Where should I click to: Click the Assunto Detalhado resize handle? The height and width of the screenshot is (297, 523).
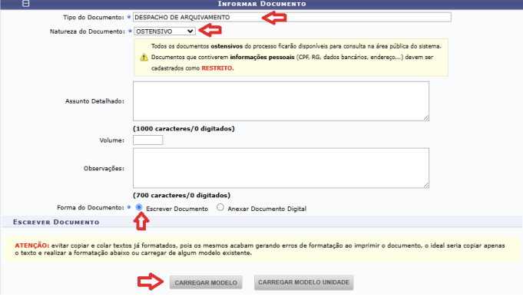(426, 117)
